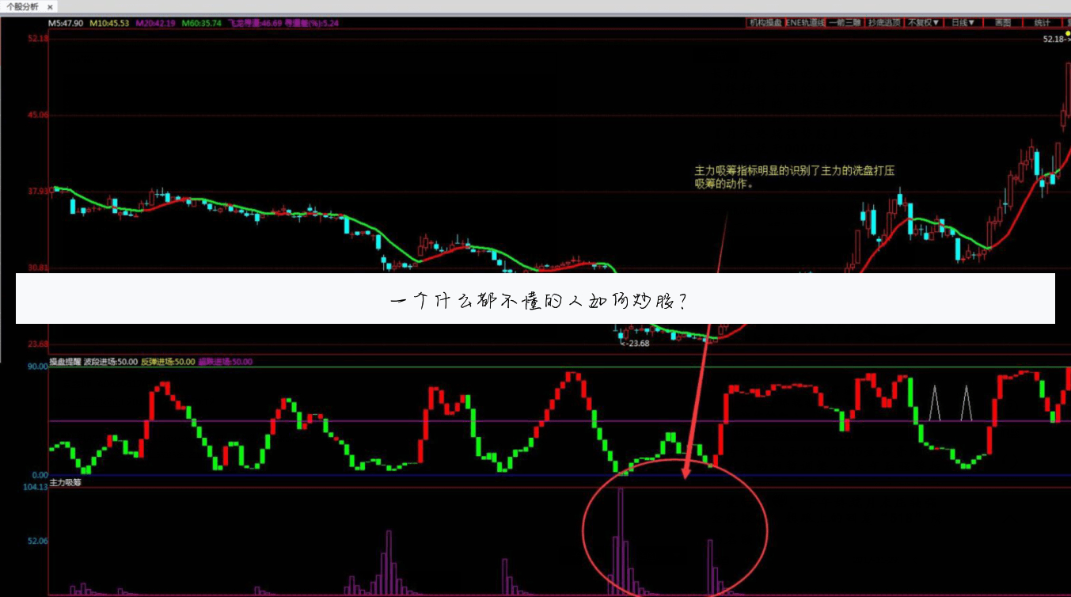Click the <-23.68 low price marker
The width and height of the screenshot is (1071, 597).
[635, 343]
